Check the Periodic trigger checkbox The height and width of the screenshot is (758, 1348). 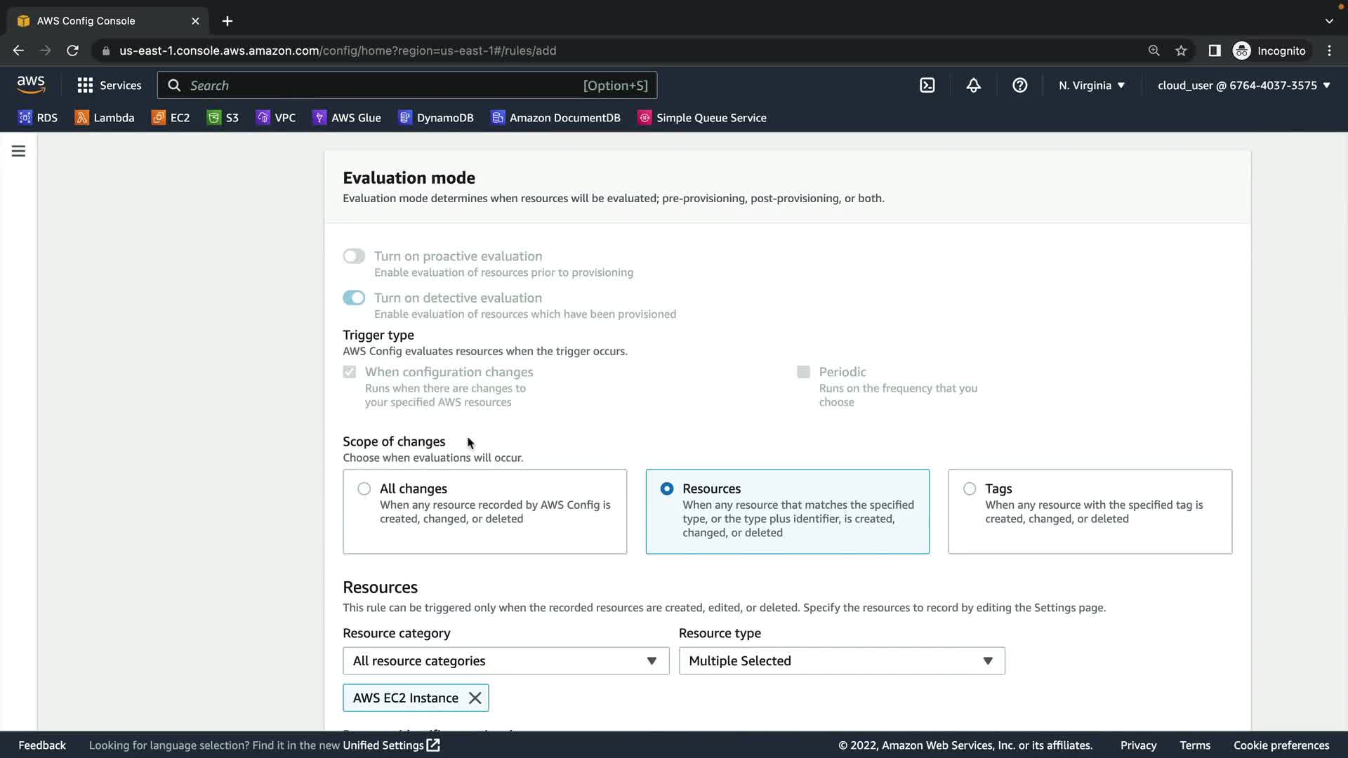[x=803, y=372]
